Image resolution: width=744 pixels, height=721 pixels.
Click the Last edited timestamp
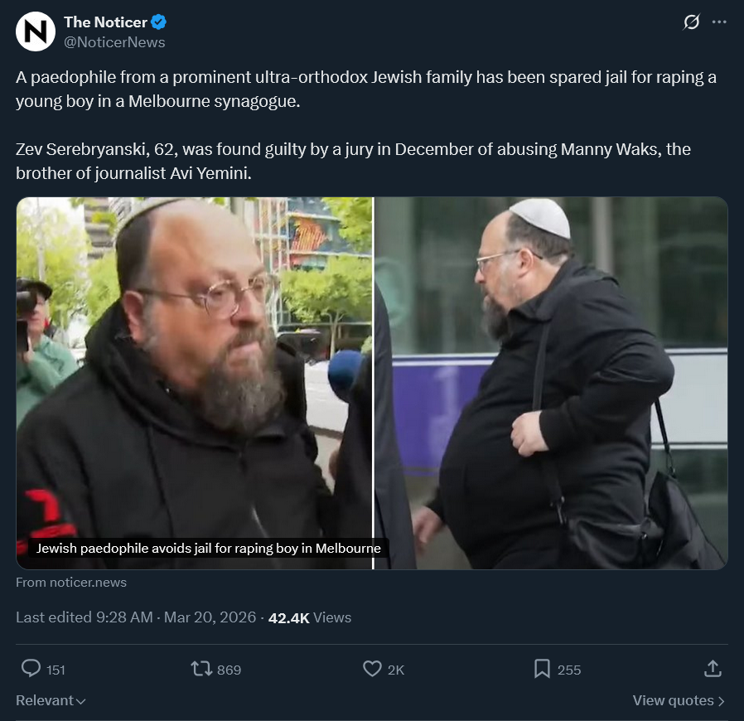point(136,617)
